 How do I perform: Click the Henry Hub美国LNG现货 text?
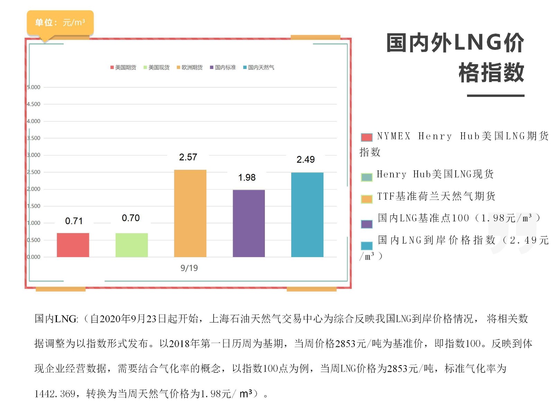(435, 174)
